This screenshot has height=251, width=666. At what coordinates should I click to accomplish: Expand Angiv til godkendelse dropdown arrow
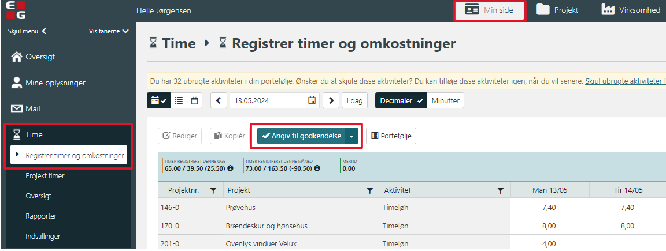pyautogui.click(x=351, y=136)
